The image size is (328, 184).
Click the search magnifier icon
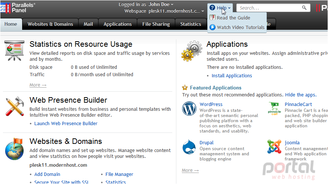click(x=304, y=8)
